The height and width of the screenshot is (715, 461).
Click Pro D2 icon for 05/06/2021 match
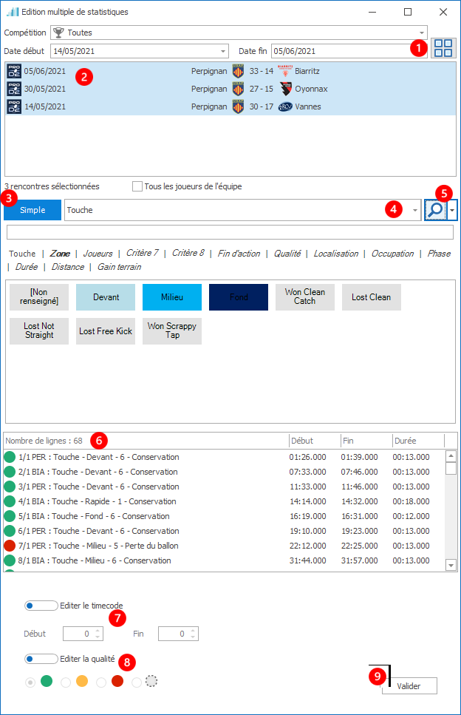tap(14, 71)
